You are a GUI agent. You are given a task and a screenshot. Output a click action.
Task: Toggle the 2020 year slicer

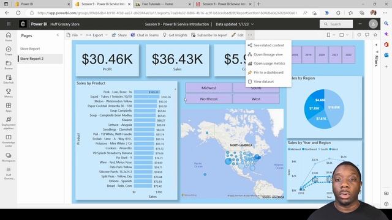tap(322, 54)
